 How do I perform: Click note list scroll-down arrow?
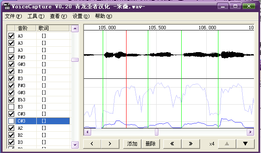pos(75,145)
